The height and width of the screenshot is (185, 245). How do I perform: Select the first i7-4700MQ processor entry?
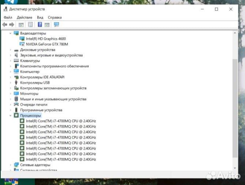point(61,121)
